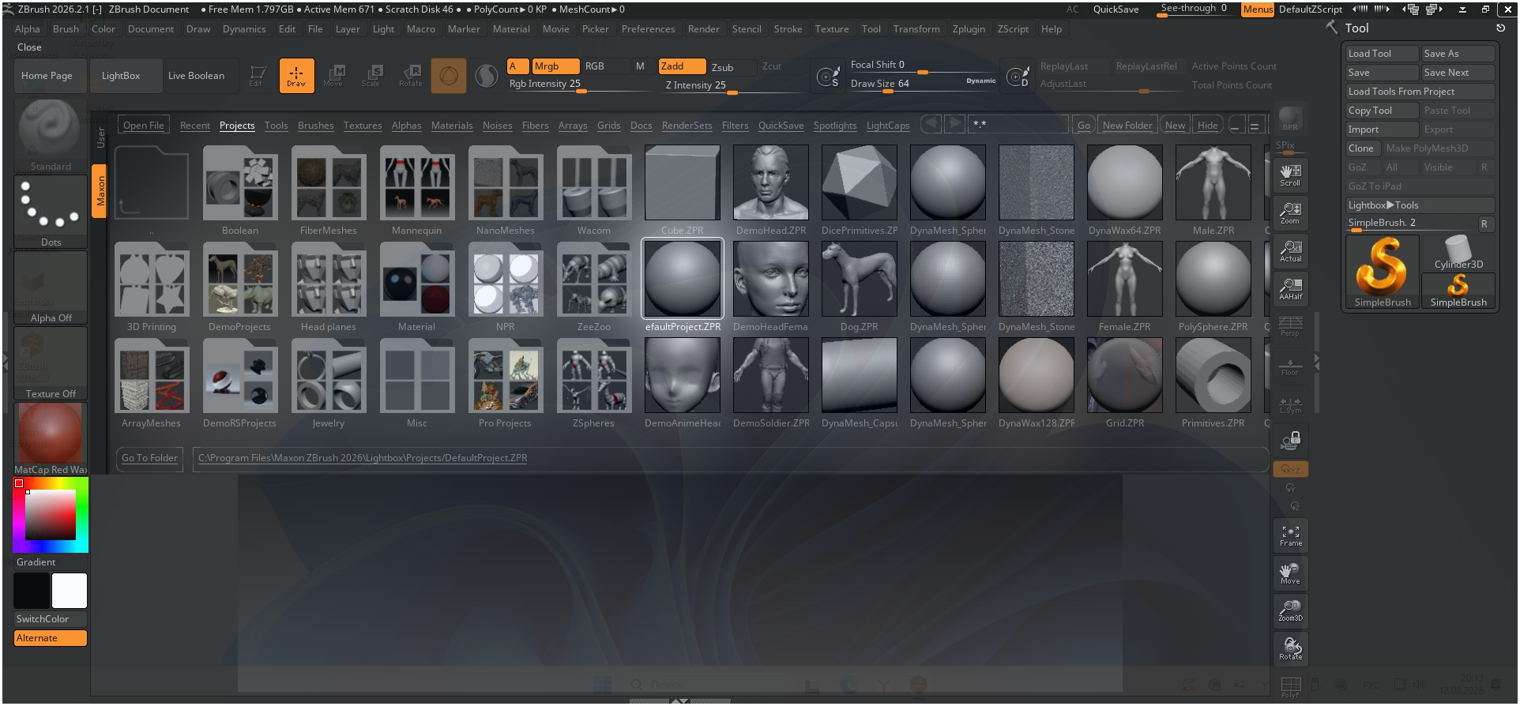1520x706 pixels.
Task: Select the Rotate mode icon next to Scale
Action: [410, 76]
